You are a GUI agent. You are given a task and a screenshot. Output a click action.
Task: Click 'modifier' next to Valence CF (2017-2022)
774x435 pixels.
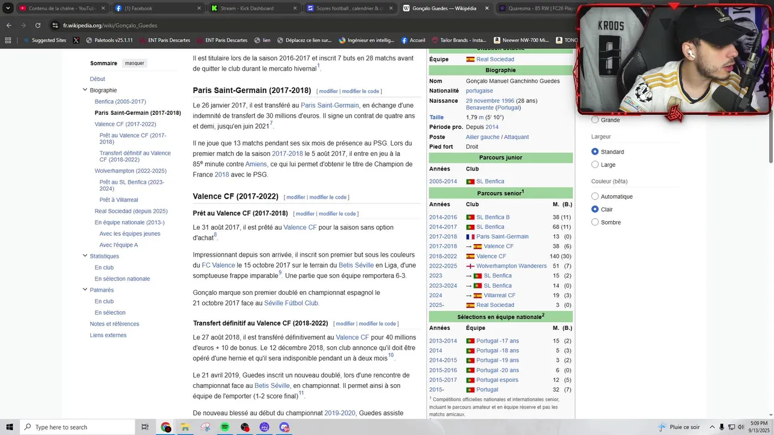(x=296, y=197)
